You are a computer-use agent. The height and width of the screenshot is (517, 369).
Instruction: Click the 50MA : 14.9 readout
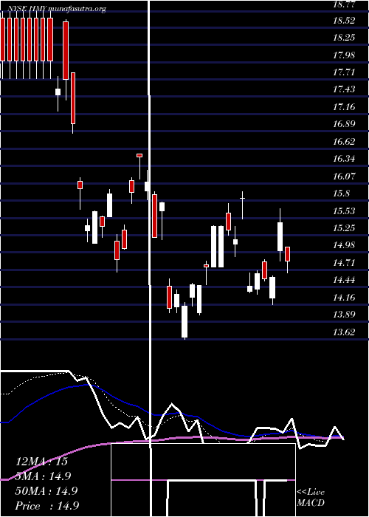tap(46, 491)
